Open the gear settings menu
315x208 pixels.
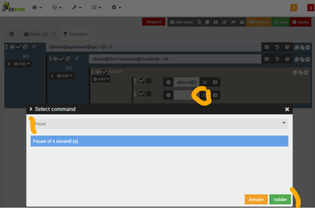tap(116, 7)
